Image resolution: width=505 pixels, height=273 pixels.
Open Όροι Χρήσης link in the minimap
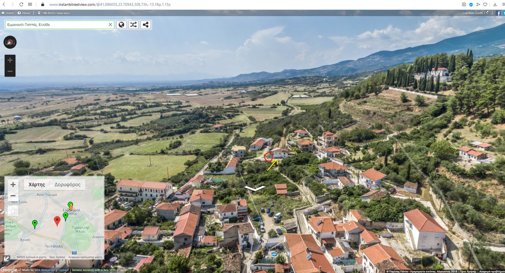57,257
